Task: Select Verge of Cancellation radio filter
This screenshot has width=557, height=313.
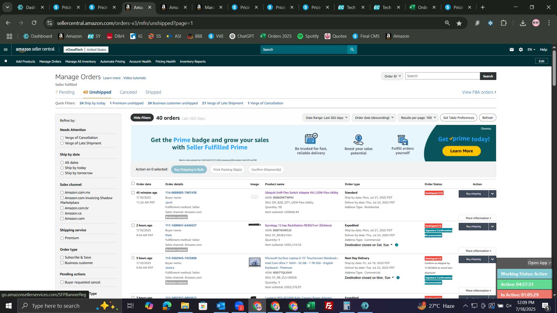Action: pos(62,138)
